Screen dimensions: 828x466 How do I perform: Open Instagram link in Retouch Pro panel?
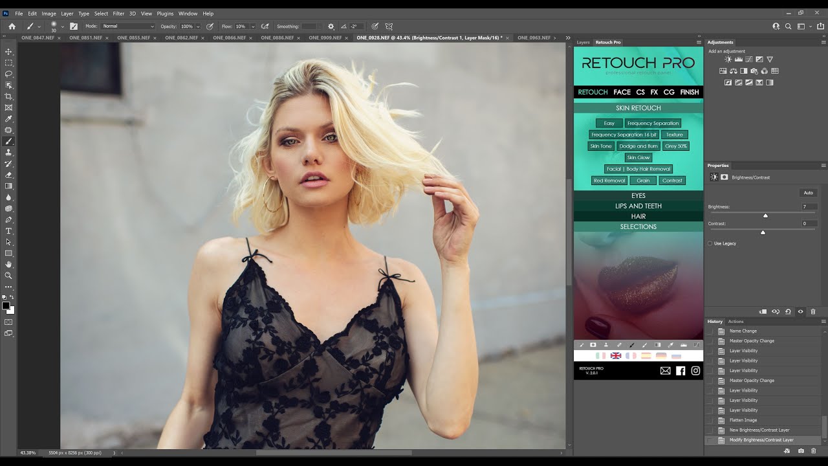pos(695,371)
